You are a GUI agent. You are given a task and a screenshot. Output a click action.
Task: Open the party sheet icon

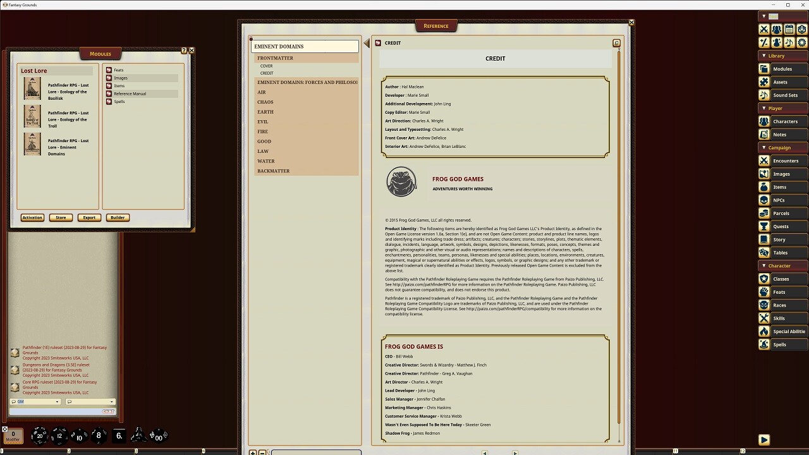click(x=776, y=29)
